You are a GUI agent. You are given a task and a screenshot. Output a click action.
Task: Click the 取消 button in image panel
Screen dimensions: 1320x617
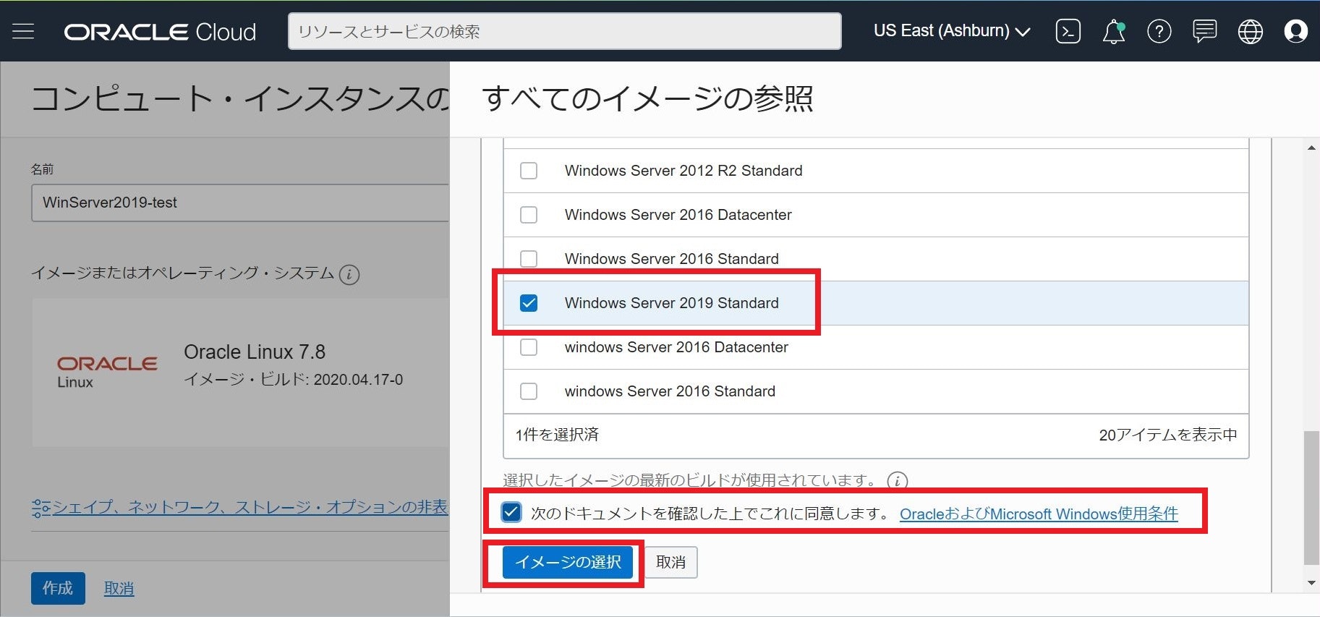coord(670,562)
